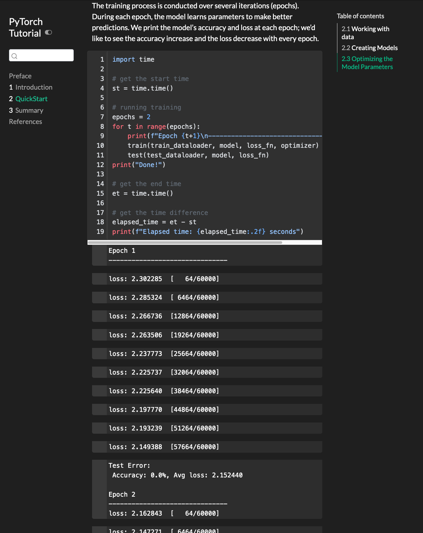Click the search magnifier icon

click(14, 56)
